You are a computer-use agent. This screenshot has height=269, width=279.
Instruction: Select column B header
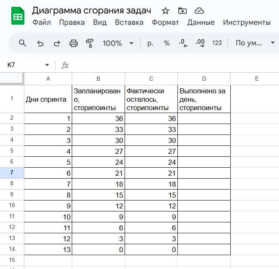99,79
